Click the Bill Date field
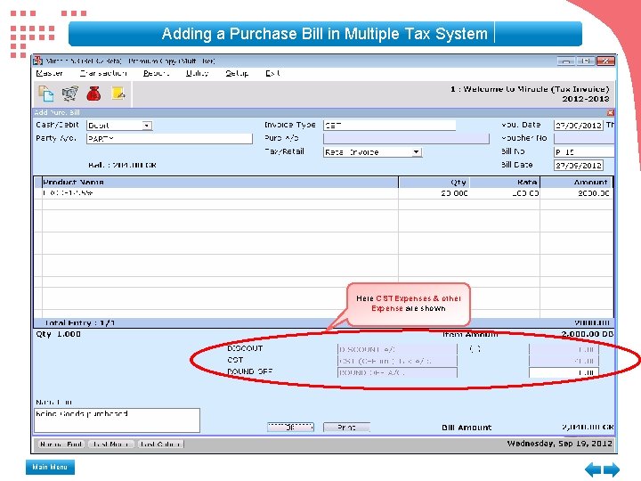 [x=579, y=166]
